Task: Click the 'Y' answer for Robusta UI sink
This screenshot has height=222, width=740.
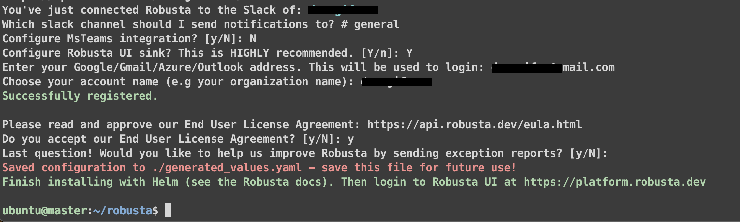Action: [x=409, y=53]
